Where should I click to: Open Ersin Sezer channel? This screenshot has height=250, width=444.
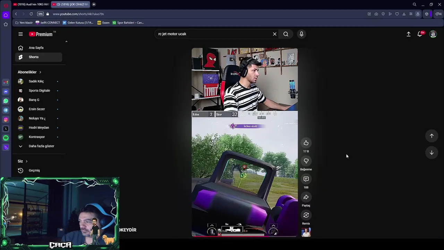(x=39, y=109)
